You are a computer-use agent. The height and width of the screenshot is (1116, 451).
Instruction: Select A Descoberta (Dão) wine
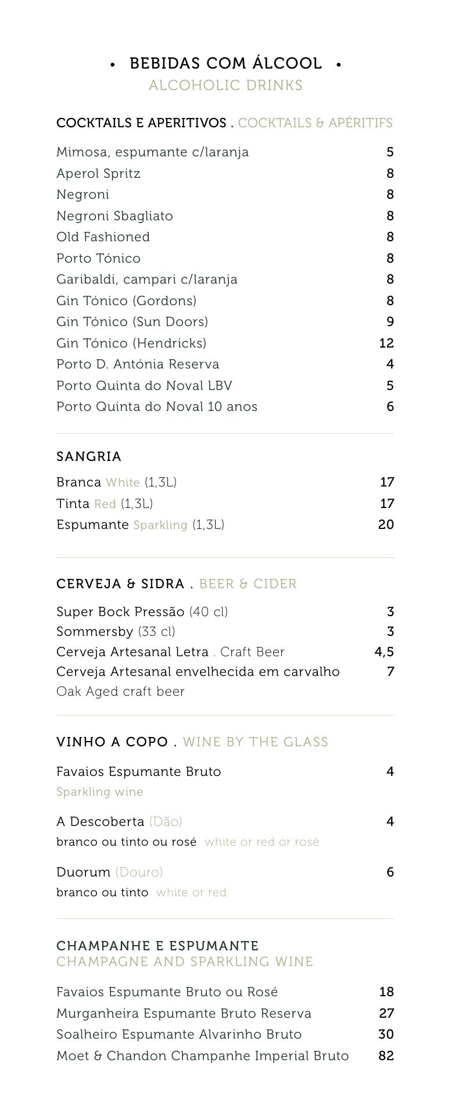point(119,822)
